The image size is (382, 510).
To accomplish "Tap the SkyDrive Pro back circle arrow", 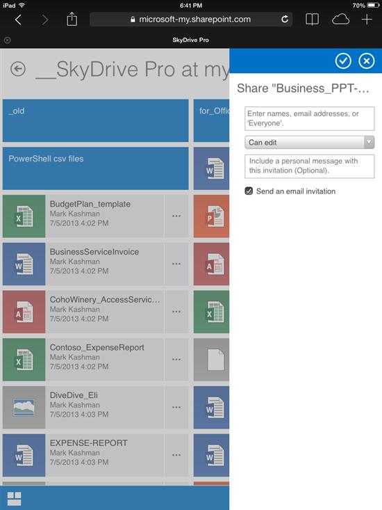I will tap(18, 69).
